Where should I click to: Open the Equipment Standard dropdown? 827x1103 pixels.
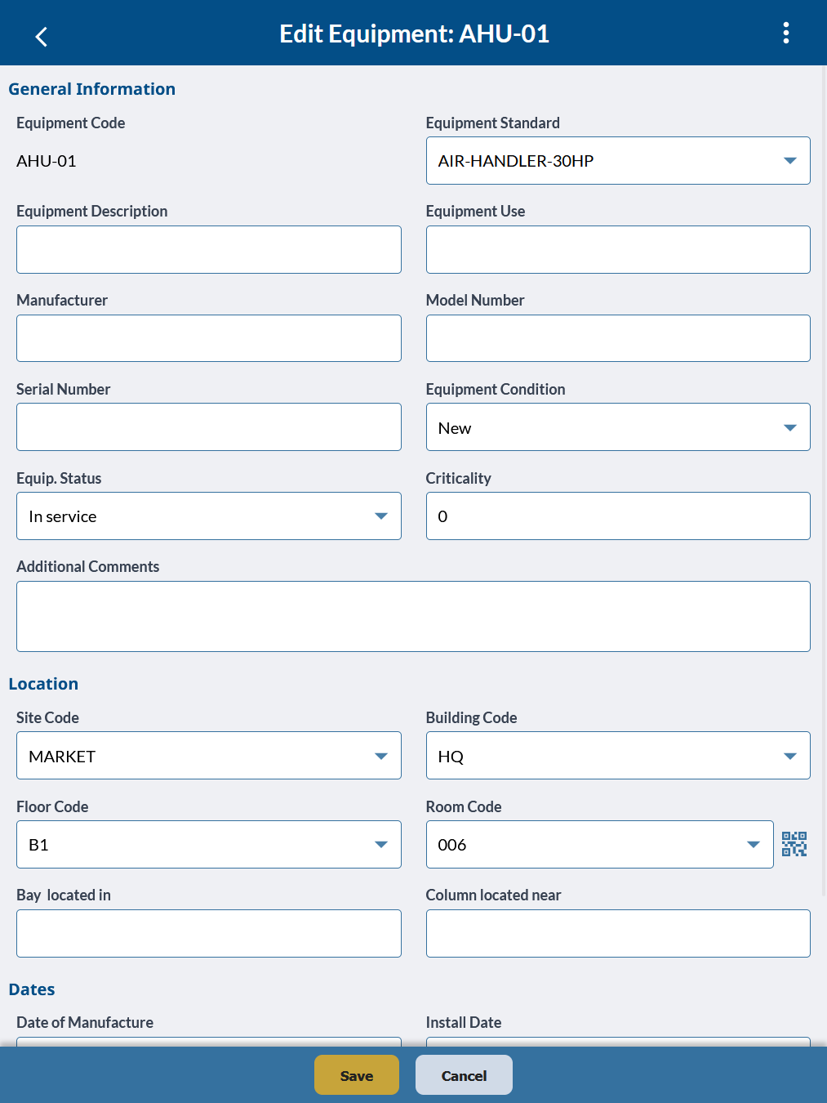pyautogui.click(x=617, y=161)
